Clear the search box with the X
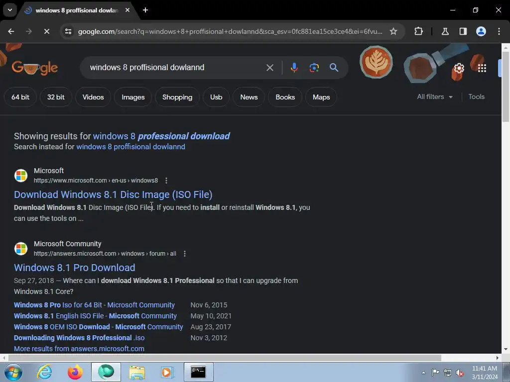The height and width of the screenshot is (382, 510). coord(270,68)
